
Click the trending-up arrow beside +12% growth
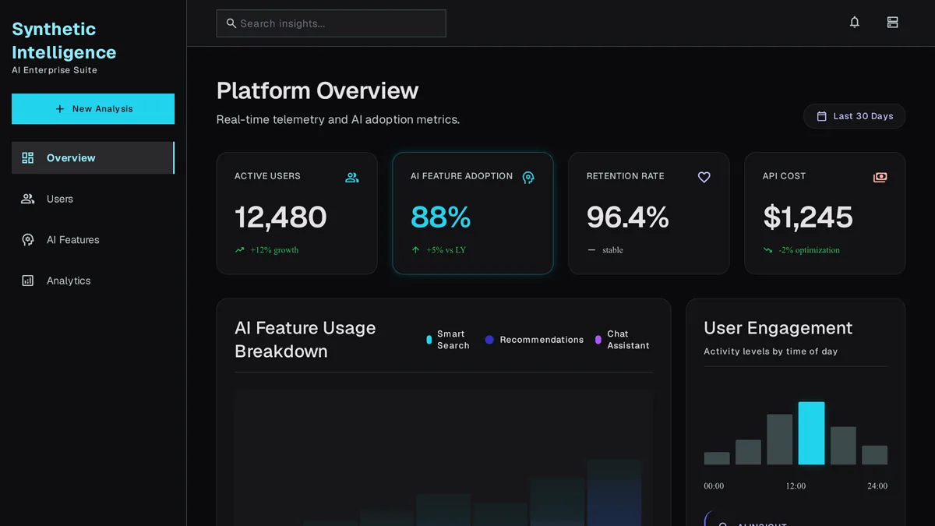[240, 250]
